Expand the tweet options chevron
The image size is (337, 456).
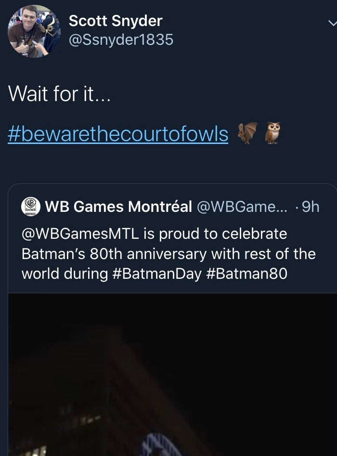pyautogui.click(x=332, y=23)
